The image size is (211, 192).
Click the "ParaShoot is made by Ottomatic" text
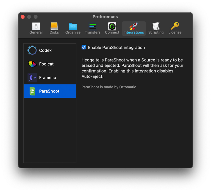(x=109, y=87)
